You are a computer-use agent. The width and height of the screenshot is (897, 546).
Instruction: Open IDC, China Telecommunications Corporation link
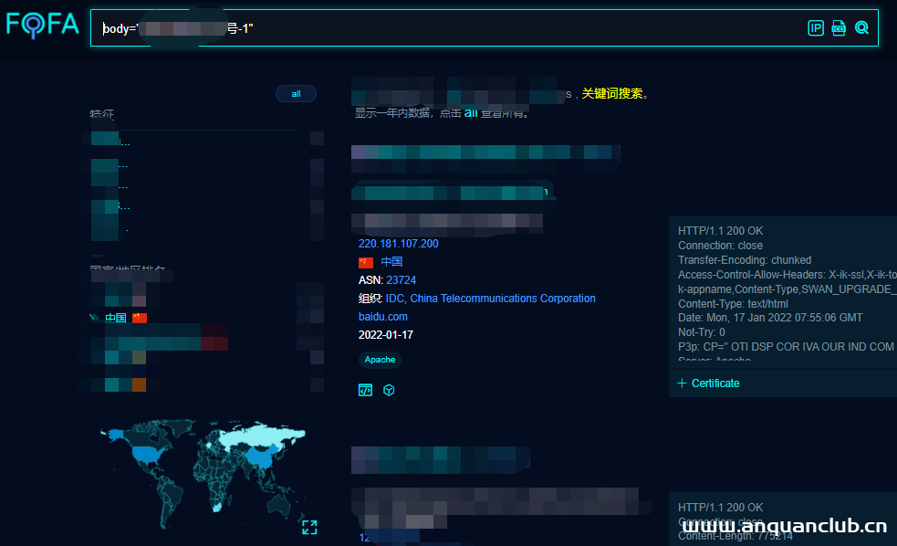click(490, 299)
